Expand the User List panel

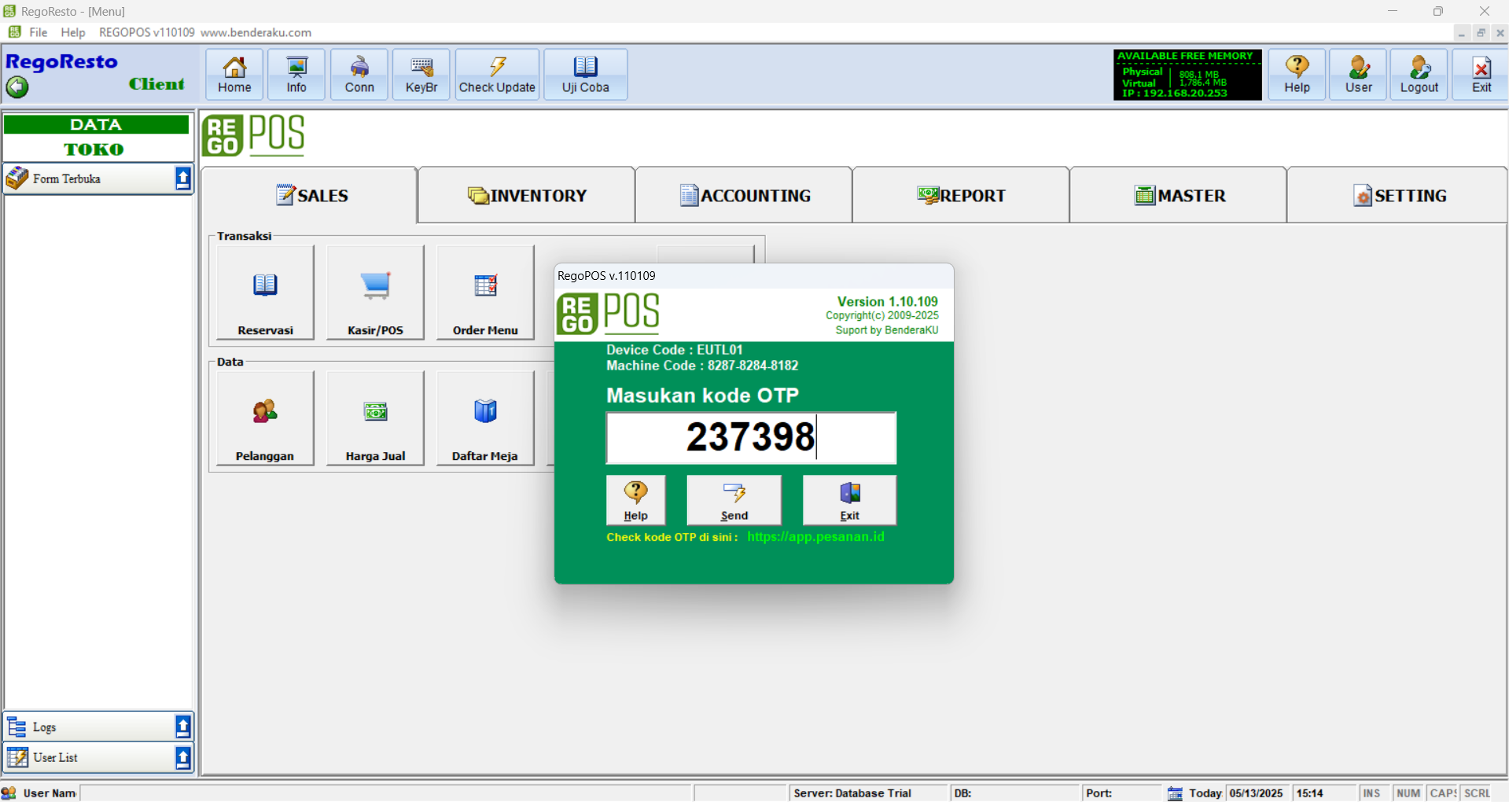click(182, 758)
